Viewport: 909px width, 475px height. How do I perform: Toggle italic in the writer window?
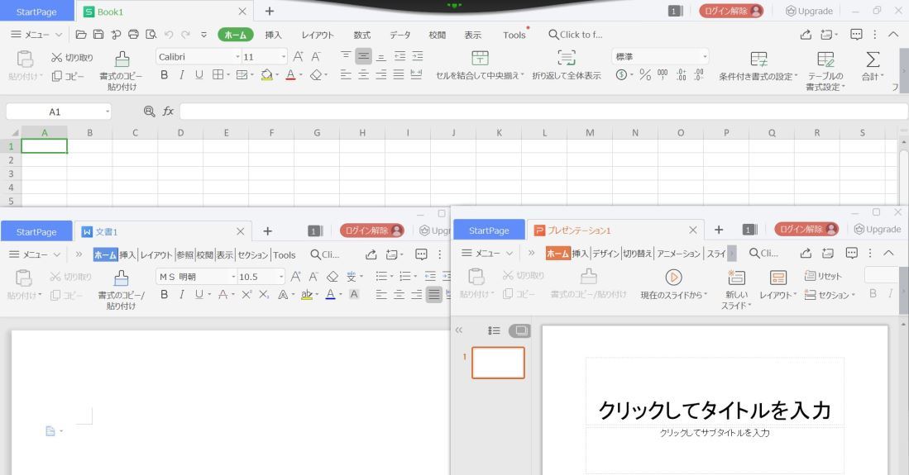[181, 294]
